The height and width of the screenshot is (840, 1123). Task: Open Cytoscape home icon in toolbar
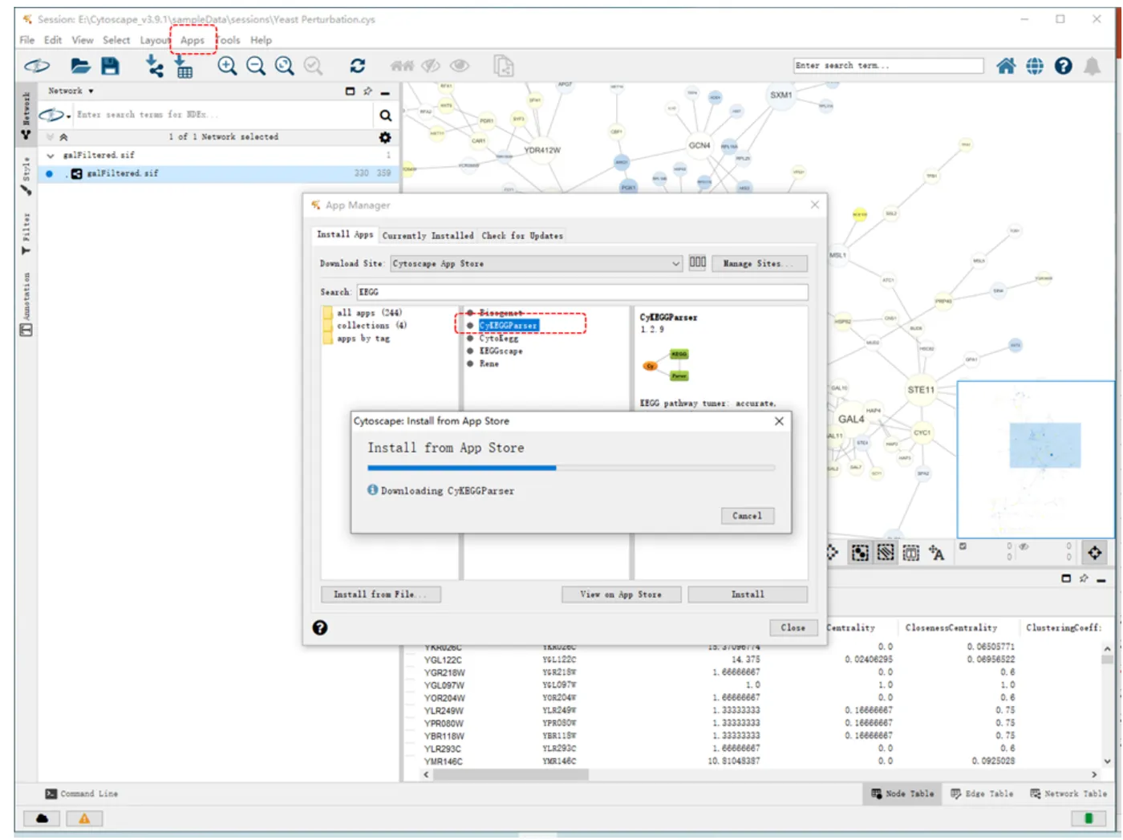[1006, 66]
